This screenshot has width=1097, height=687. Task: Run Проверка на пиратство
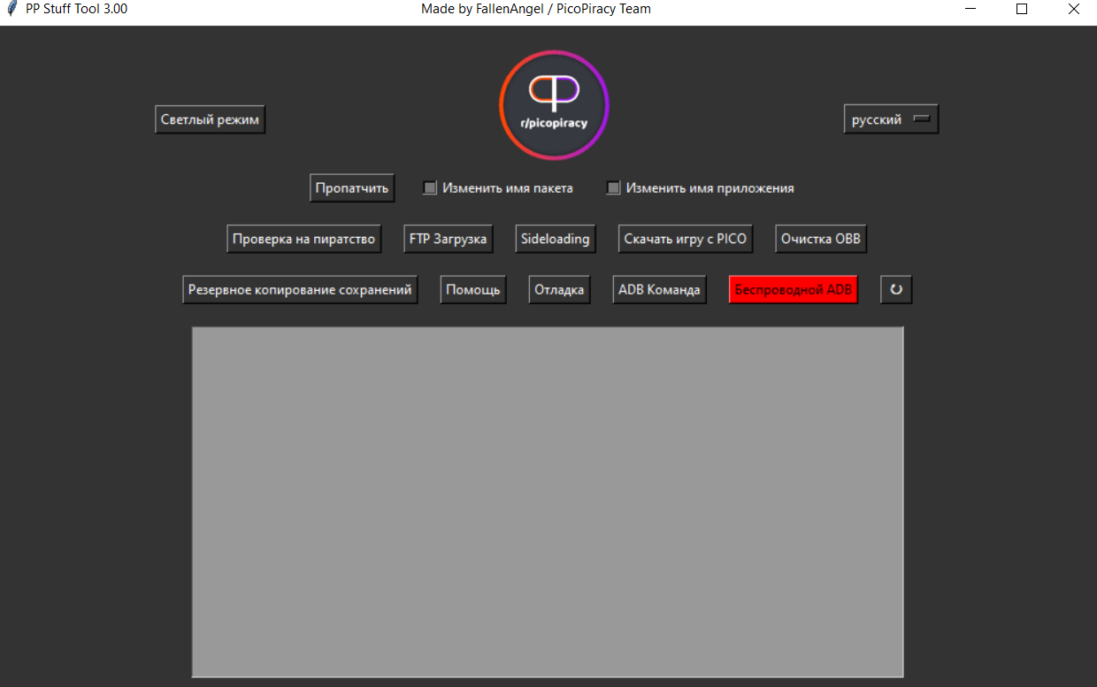303,239
